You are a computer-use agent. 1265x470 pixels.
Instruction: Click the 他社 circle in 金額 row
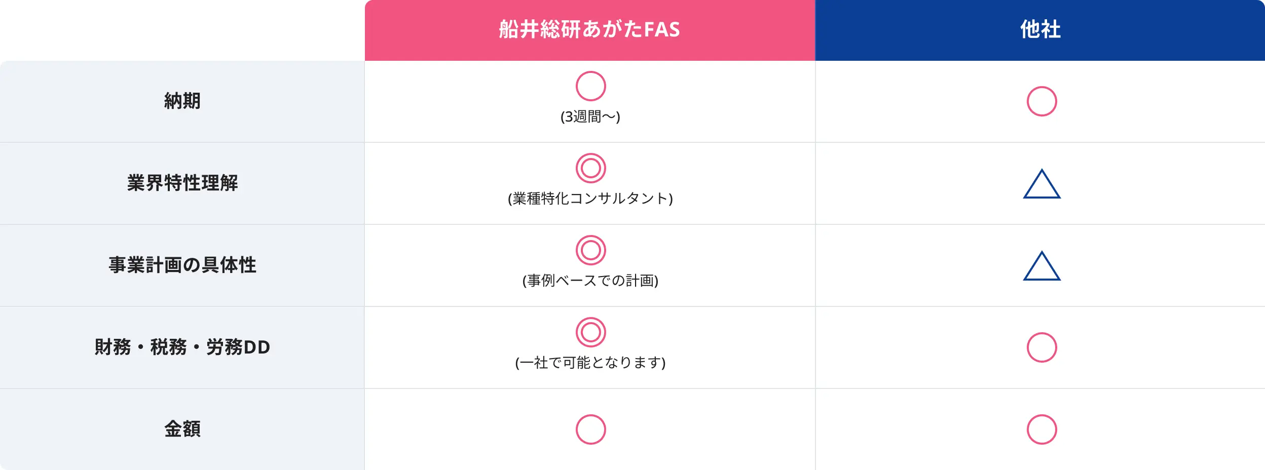coord(1041,429)
